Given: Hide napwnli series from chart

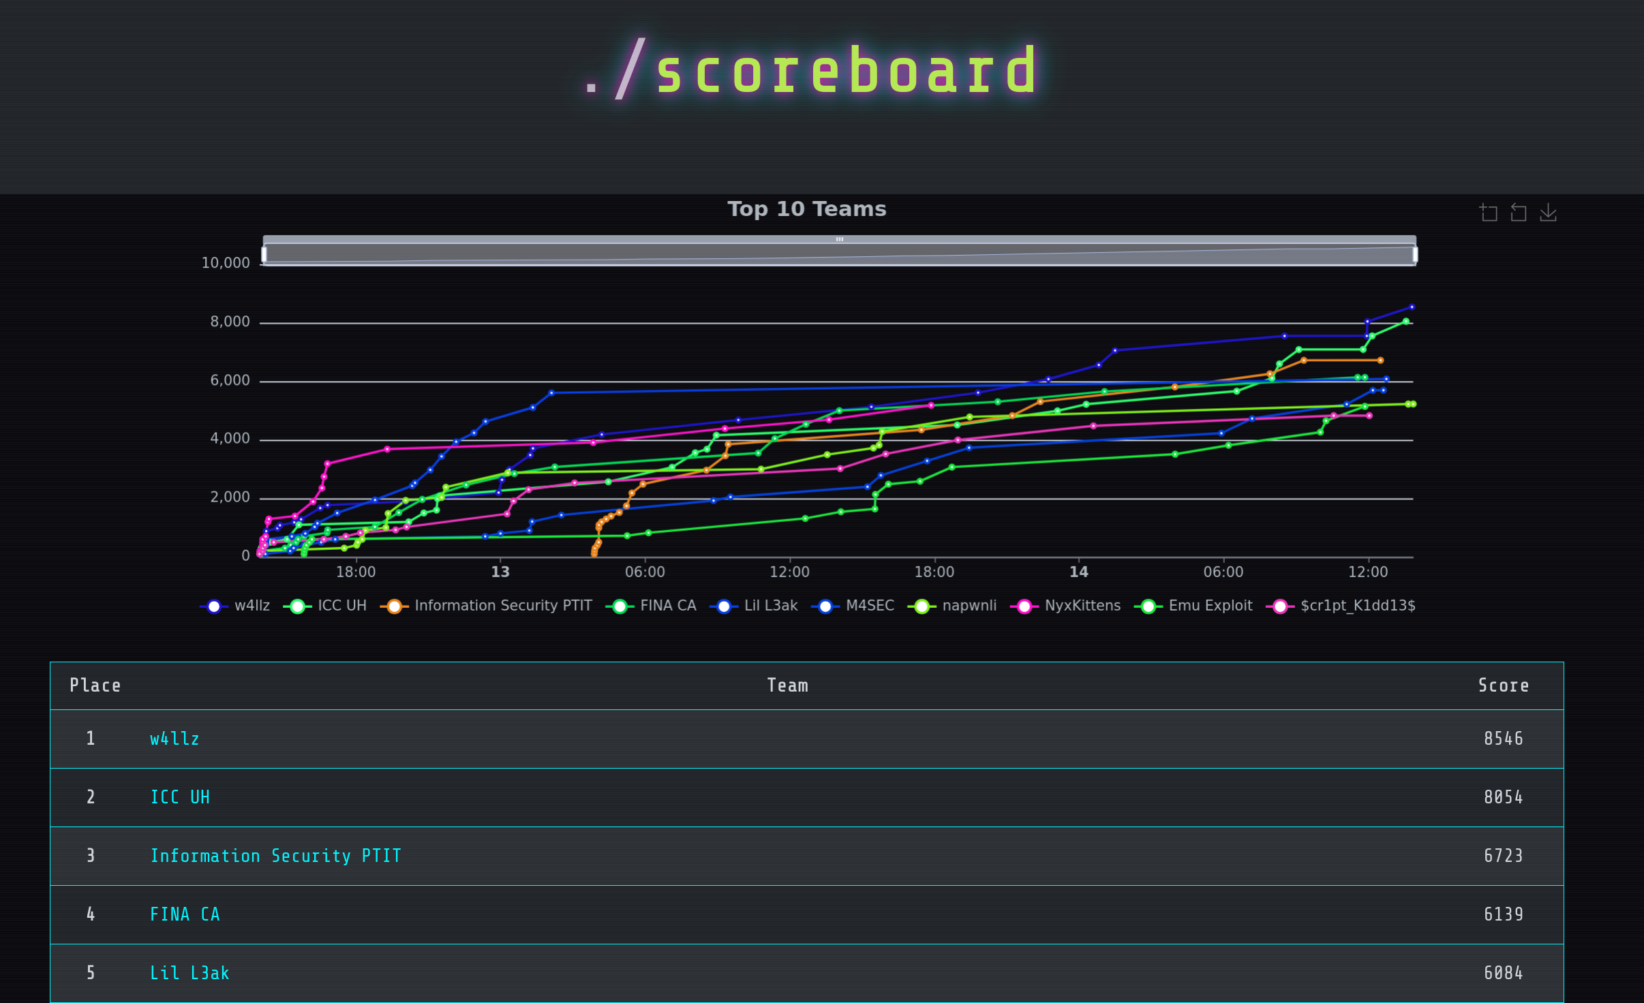Looking at the screenshot, I should point(952,606).
